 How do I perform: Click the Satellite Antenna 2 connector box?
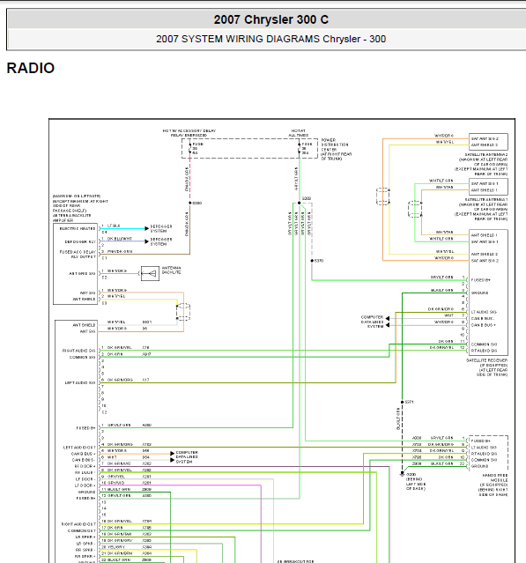point(488,142)
